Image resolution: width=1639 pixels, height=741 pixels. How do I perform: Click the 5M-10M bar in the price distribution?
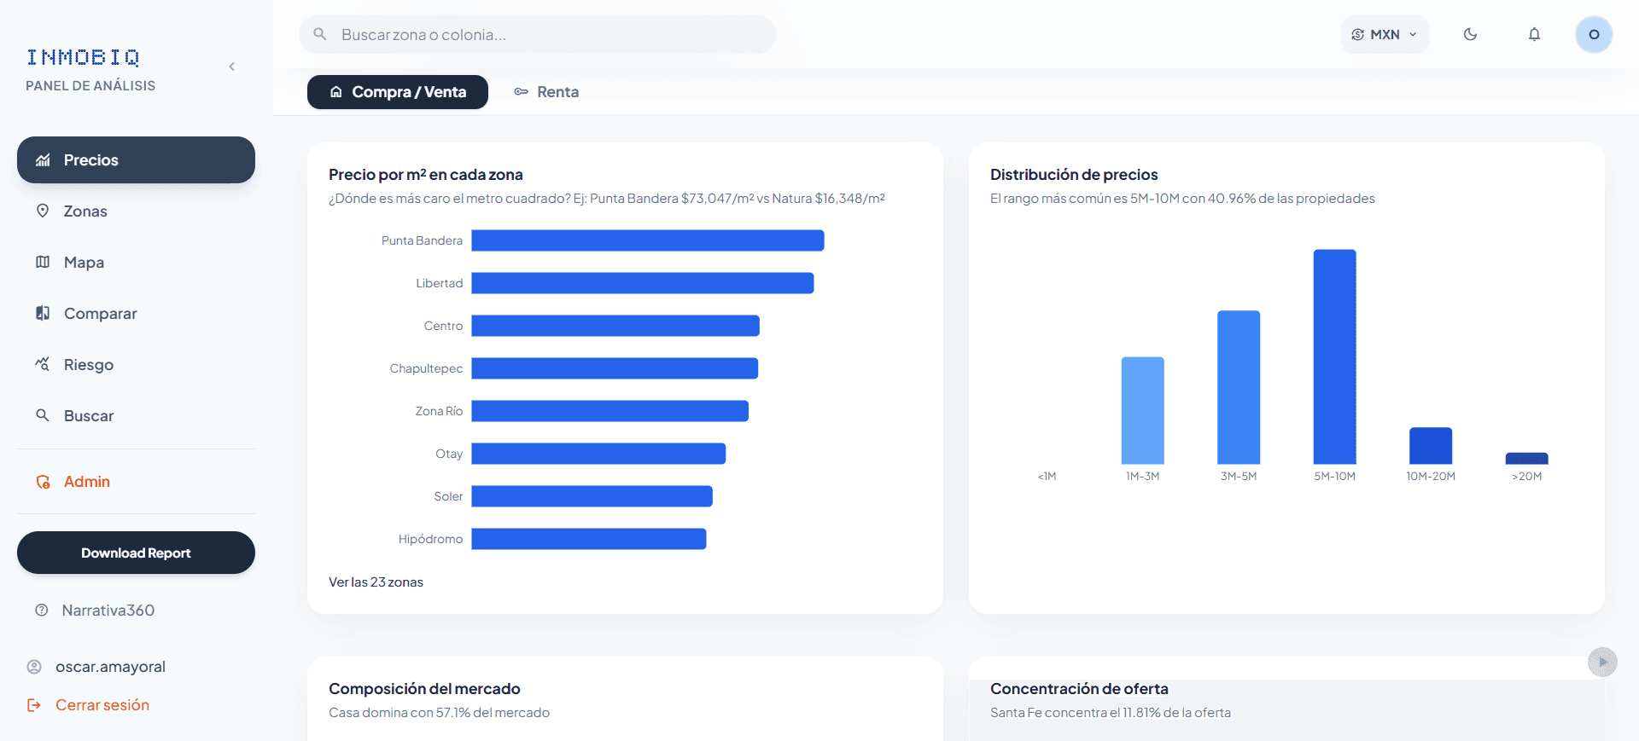pos(1334,356)
